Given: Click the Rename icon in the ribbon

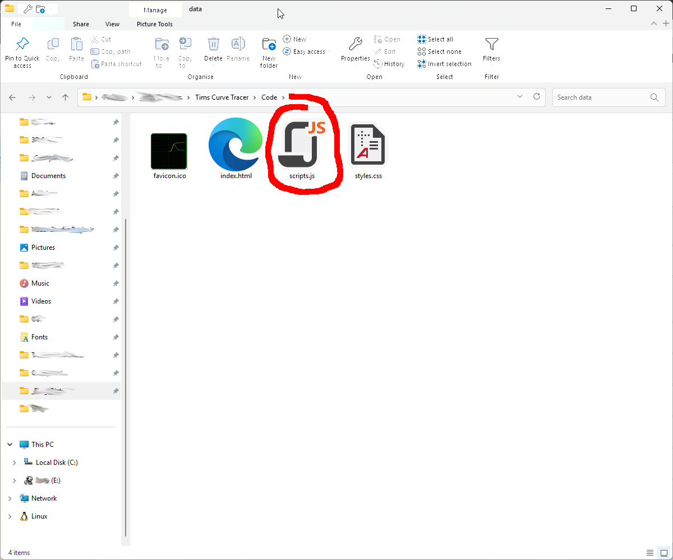Looking at the screenshot, I should [238, 44].
